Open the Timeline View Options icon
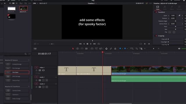The image size is (186, 104). coord(35,49)
